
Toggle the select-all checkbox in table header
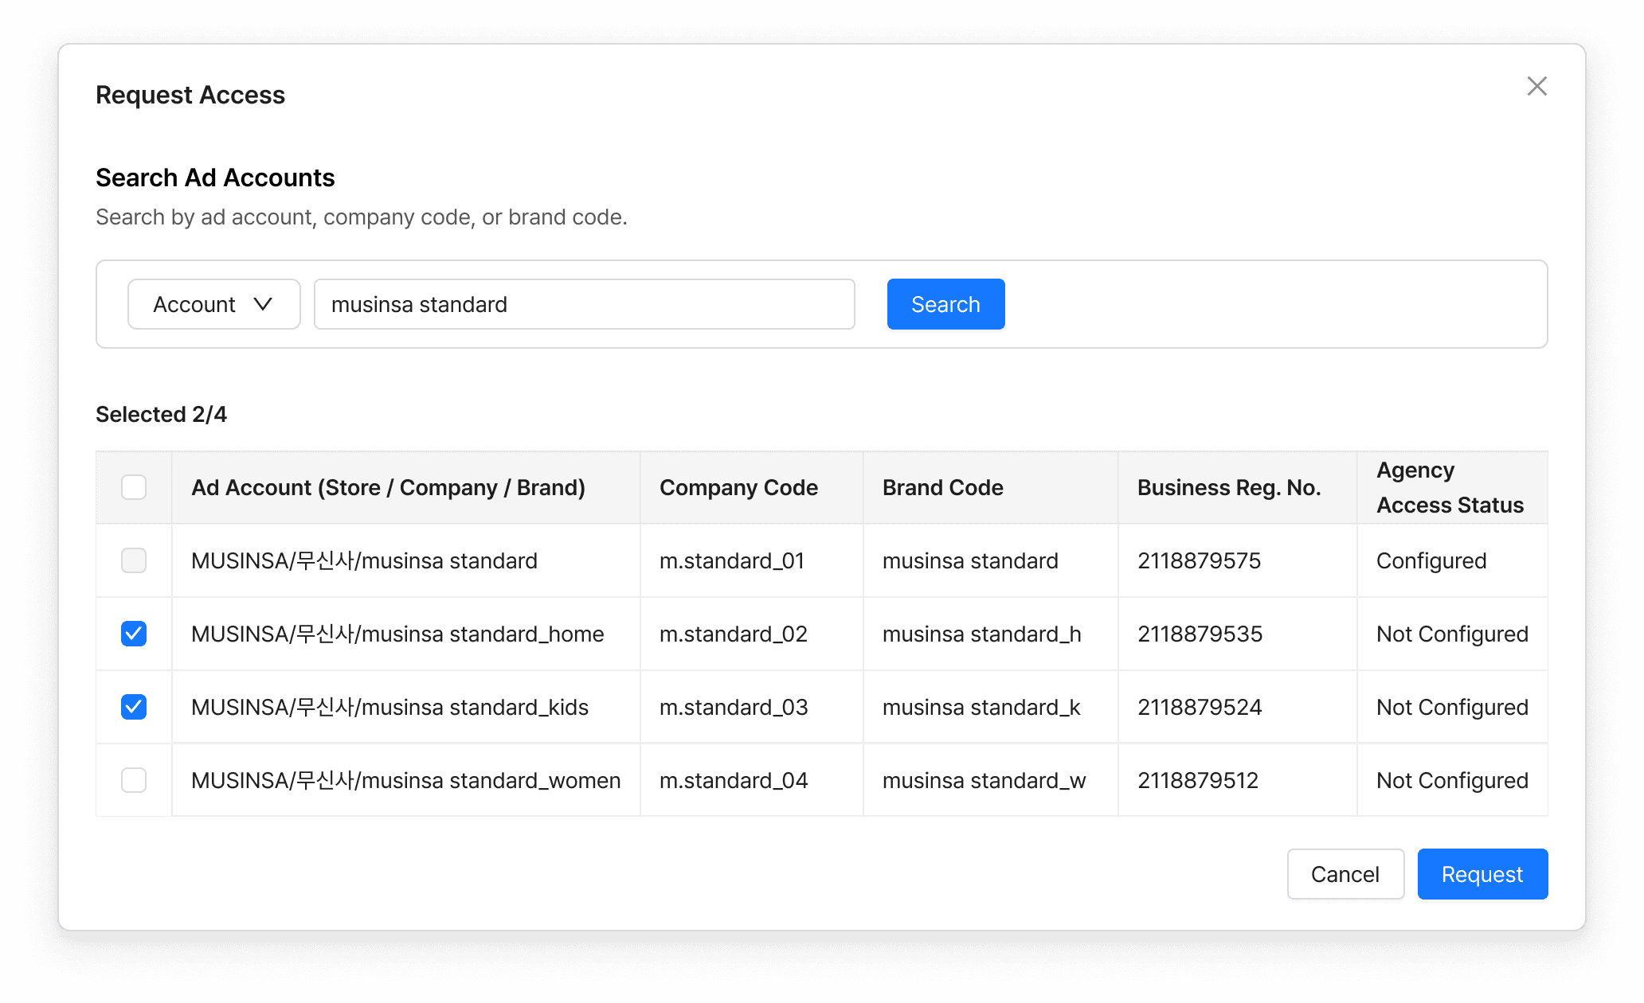click(x=134, y=487)
